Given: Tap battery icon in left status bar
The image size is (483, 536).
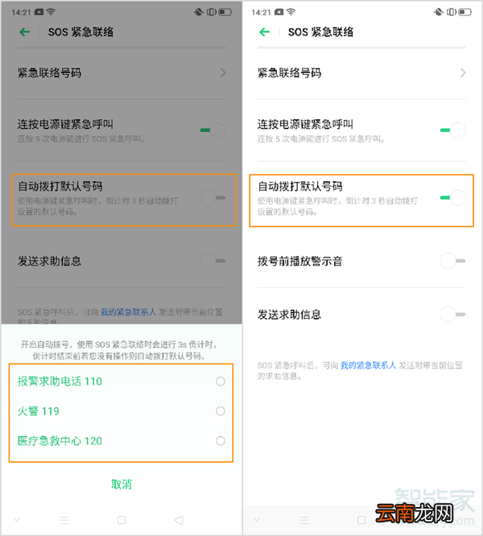Looking at the screenshot, I should pyautogui.click(x=225, y=12).
